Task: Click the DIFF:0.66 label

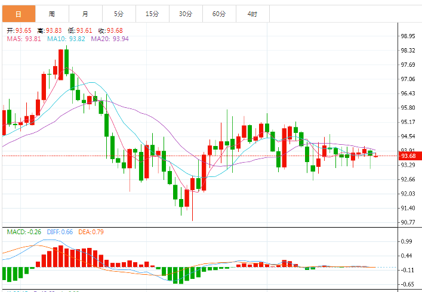Action: click(x=60, y=232)
